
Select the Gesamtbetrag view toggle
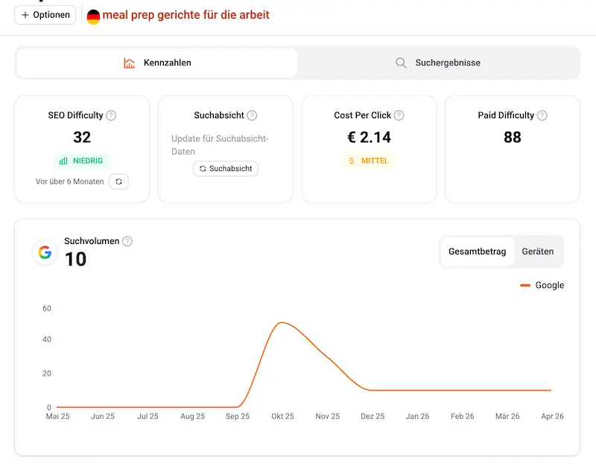[477, 251]
